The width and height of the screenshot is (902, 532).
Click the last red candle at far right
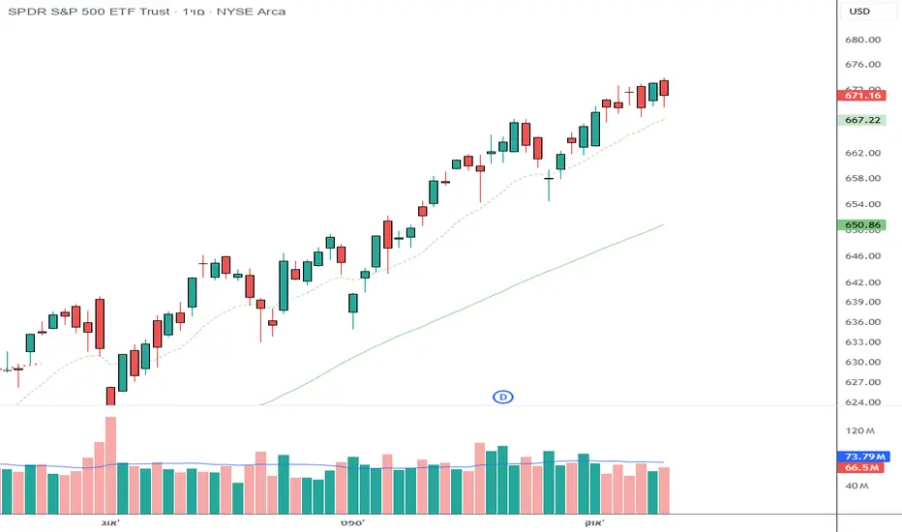click(x=664, y=88)
